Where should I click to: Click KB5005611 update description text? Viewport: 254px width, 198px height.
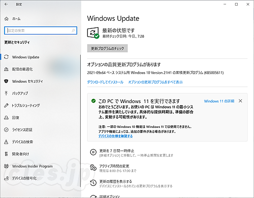[x=155, y=73]
